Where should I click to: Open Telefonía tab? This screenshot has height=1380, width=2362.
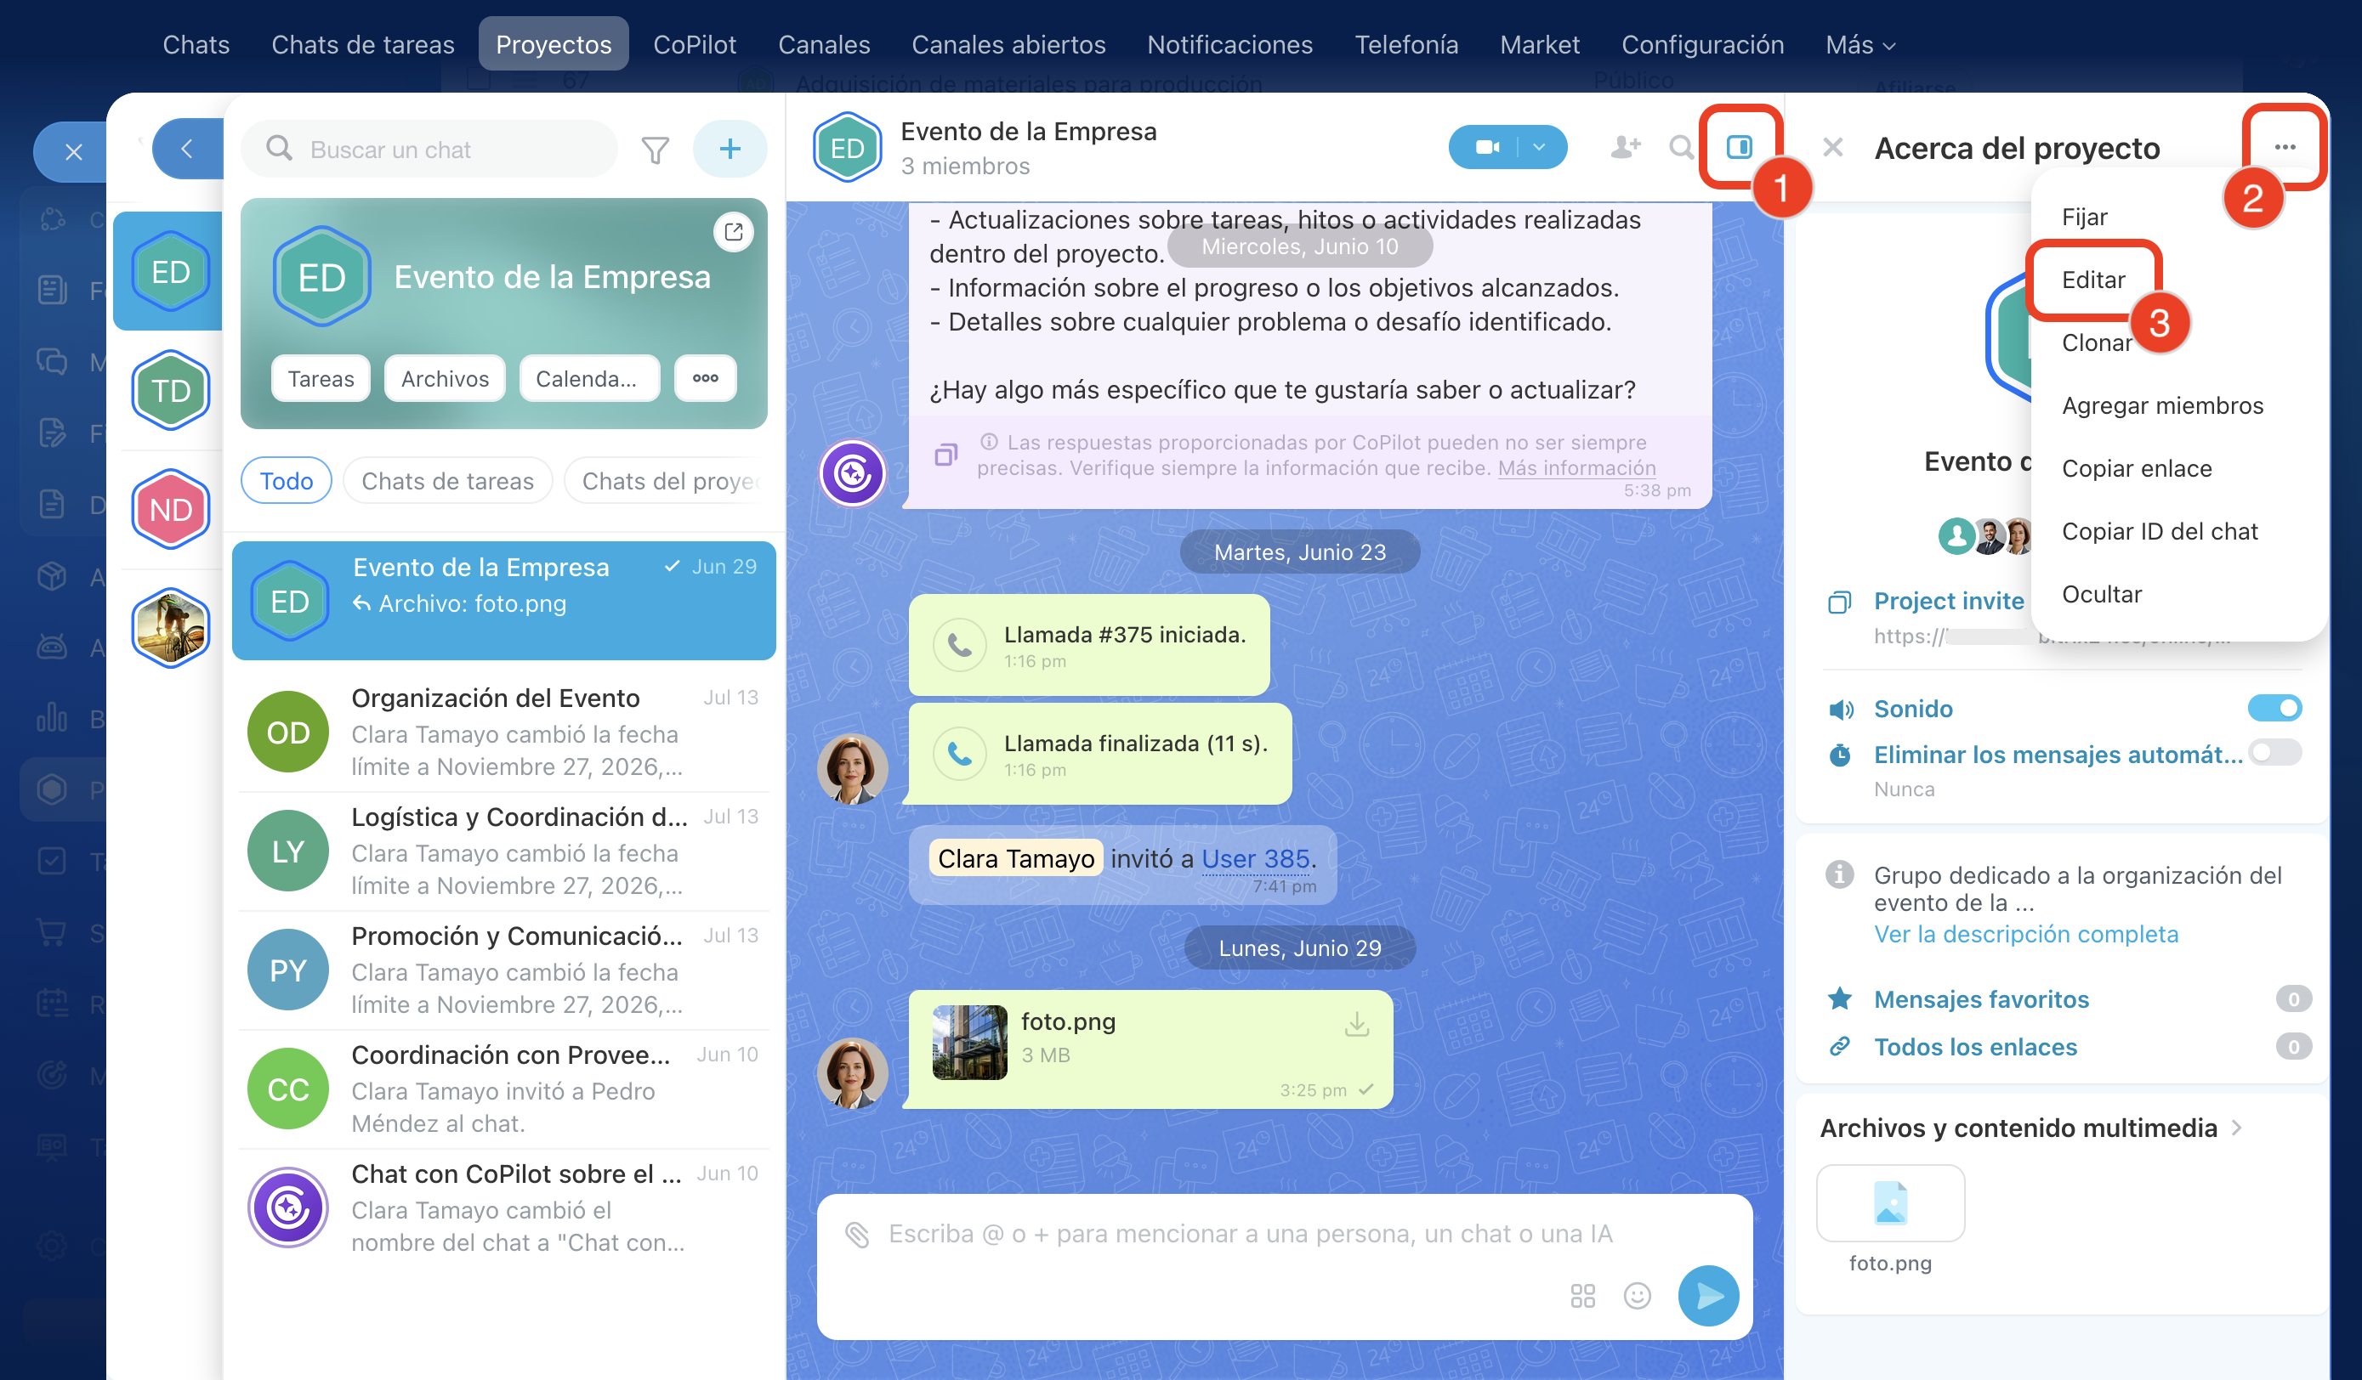[x=1406, y=44]
